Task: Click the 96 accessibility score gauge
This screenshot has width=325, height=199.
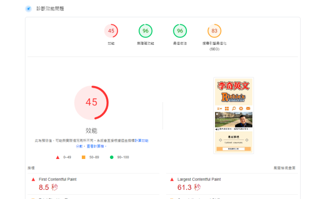Action: [x=146, y=31]
